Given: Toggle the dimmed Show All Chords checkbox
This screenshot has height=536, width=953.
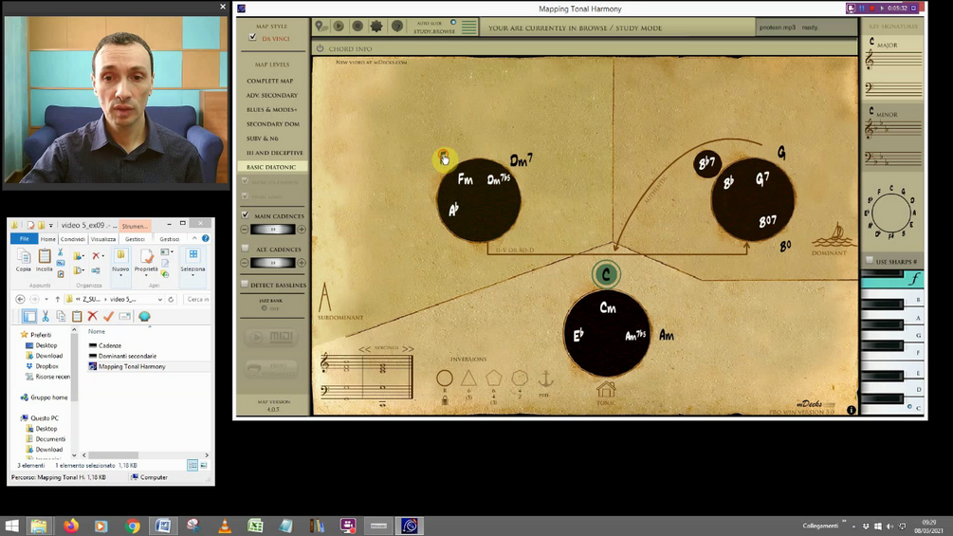Looking at the screenshot, I should tap(245, 181).
